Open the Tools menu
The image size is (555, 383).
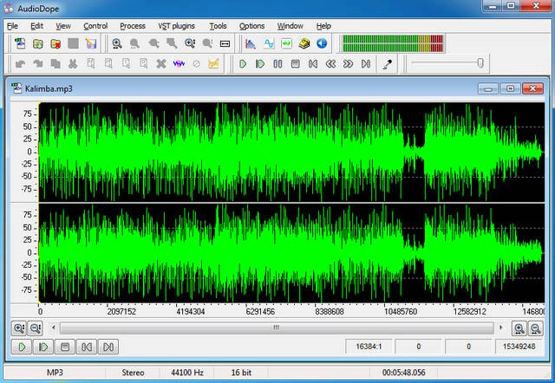(218, 26)
